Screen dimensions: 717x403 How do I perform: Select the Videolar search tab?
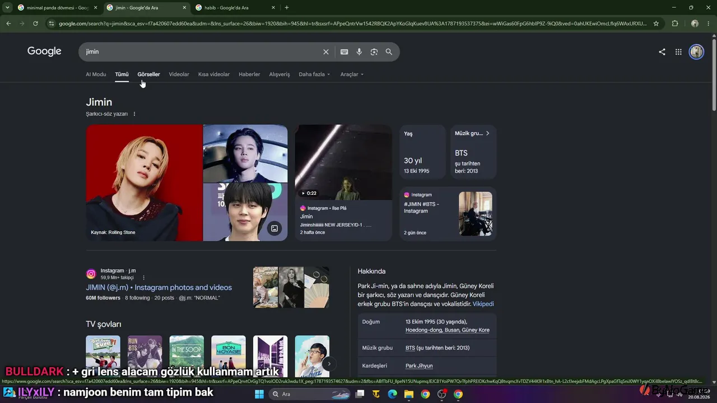179,74
